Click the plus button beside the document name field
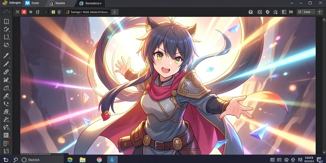The height and width of the screenshot is (163, 326). (114, 12)
